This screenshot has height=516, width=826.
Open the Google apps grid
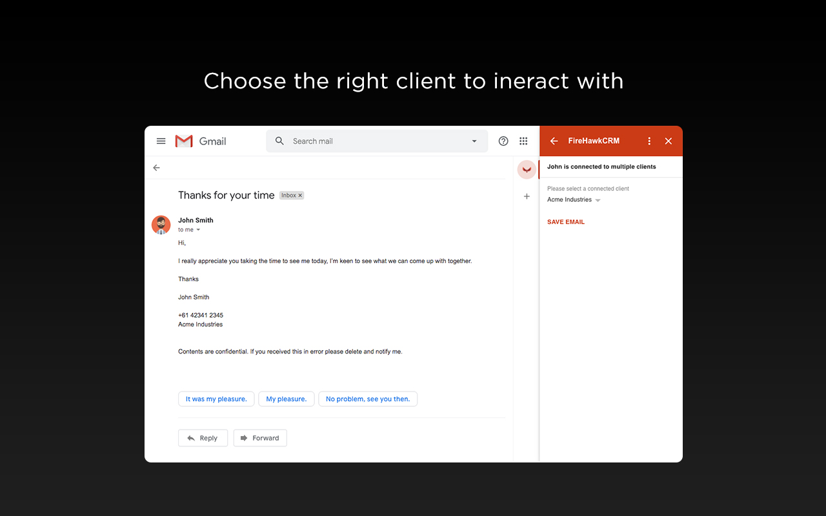[523, 141]
